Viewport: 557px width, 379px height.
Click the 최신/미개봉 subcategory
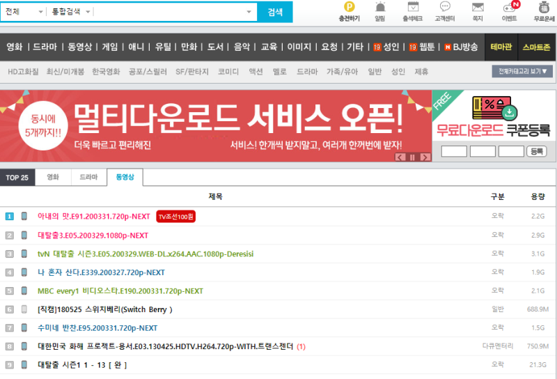[65, 72]
